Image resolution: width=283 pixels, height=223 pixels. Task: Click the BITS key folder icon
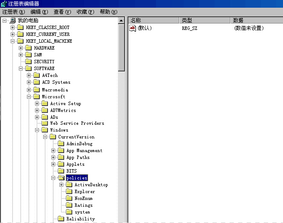pyautogui.click(x=61, y=171)
